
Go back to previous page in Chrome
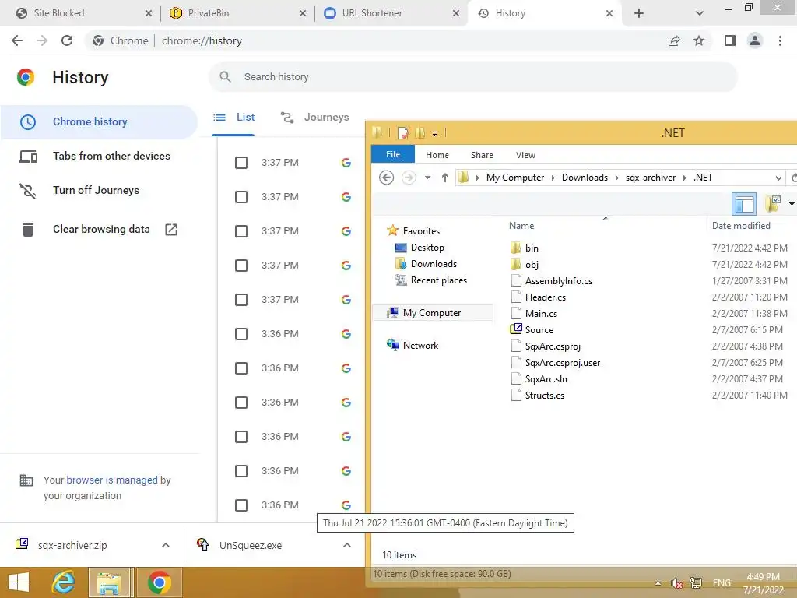tap(17, 40)
